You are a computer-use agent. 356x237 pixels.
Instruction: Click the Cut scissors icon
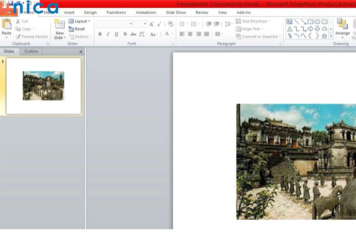pos(18,21)
